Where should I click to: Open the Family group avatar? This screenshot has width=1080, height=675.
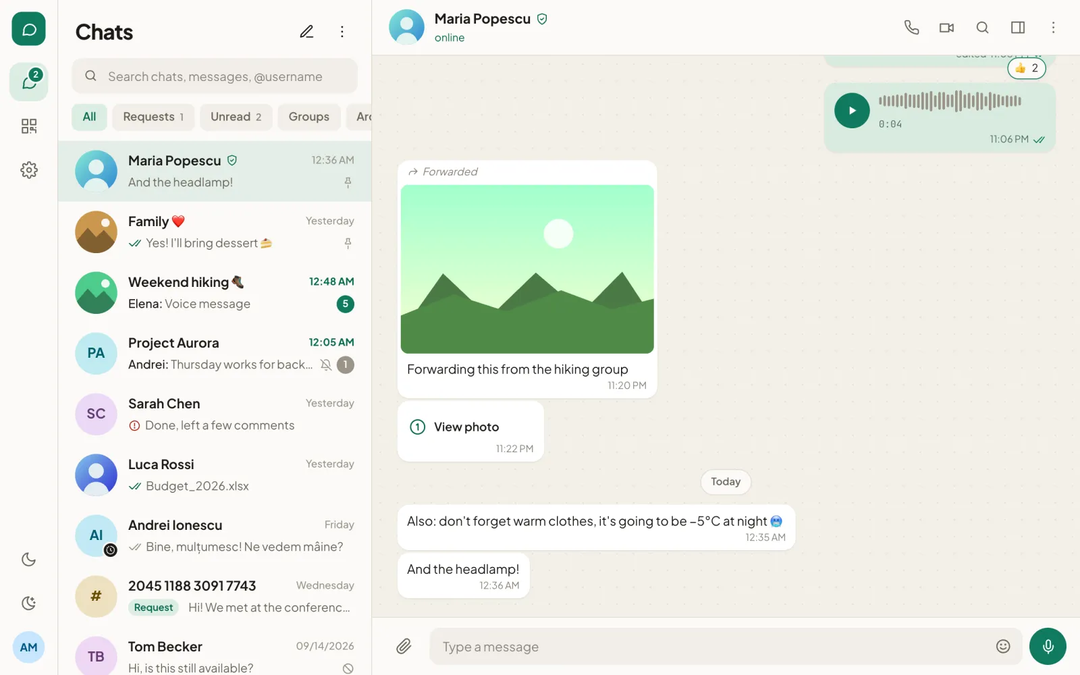coord(96,232)
